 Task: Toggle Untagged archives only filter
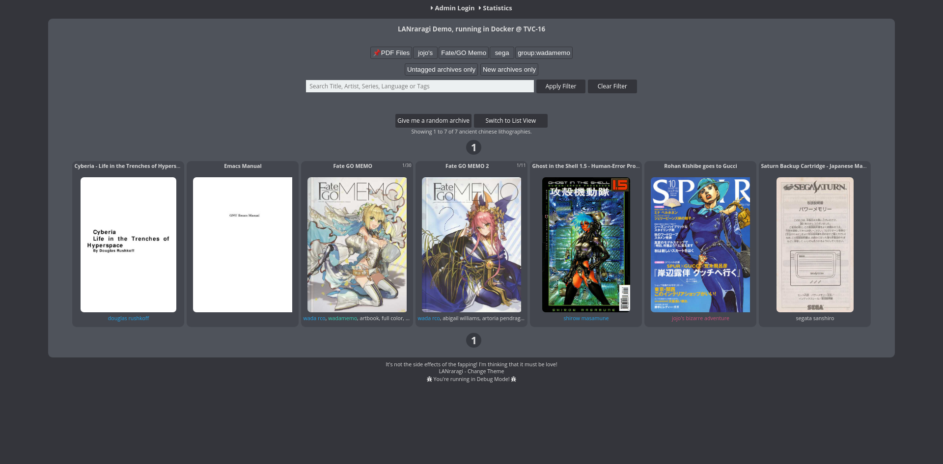tap(441, 70)
